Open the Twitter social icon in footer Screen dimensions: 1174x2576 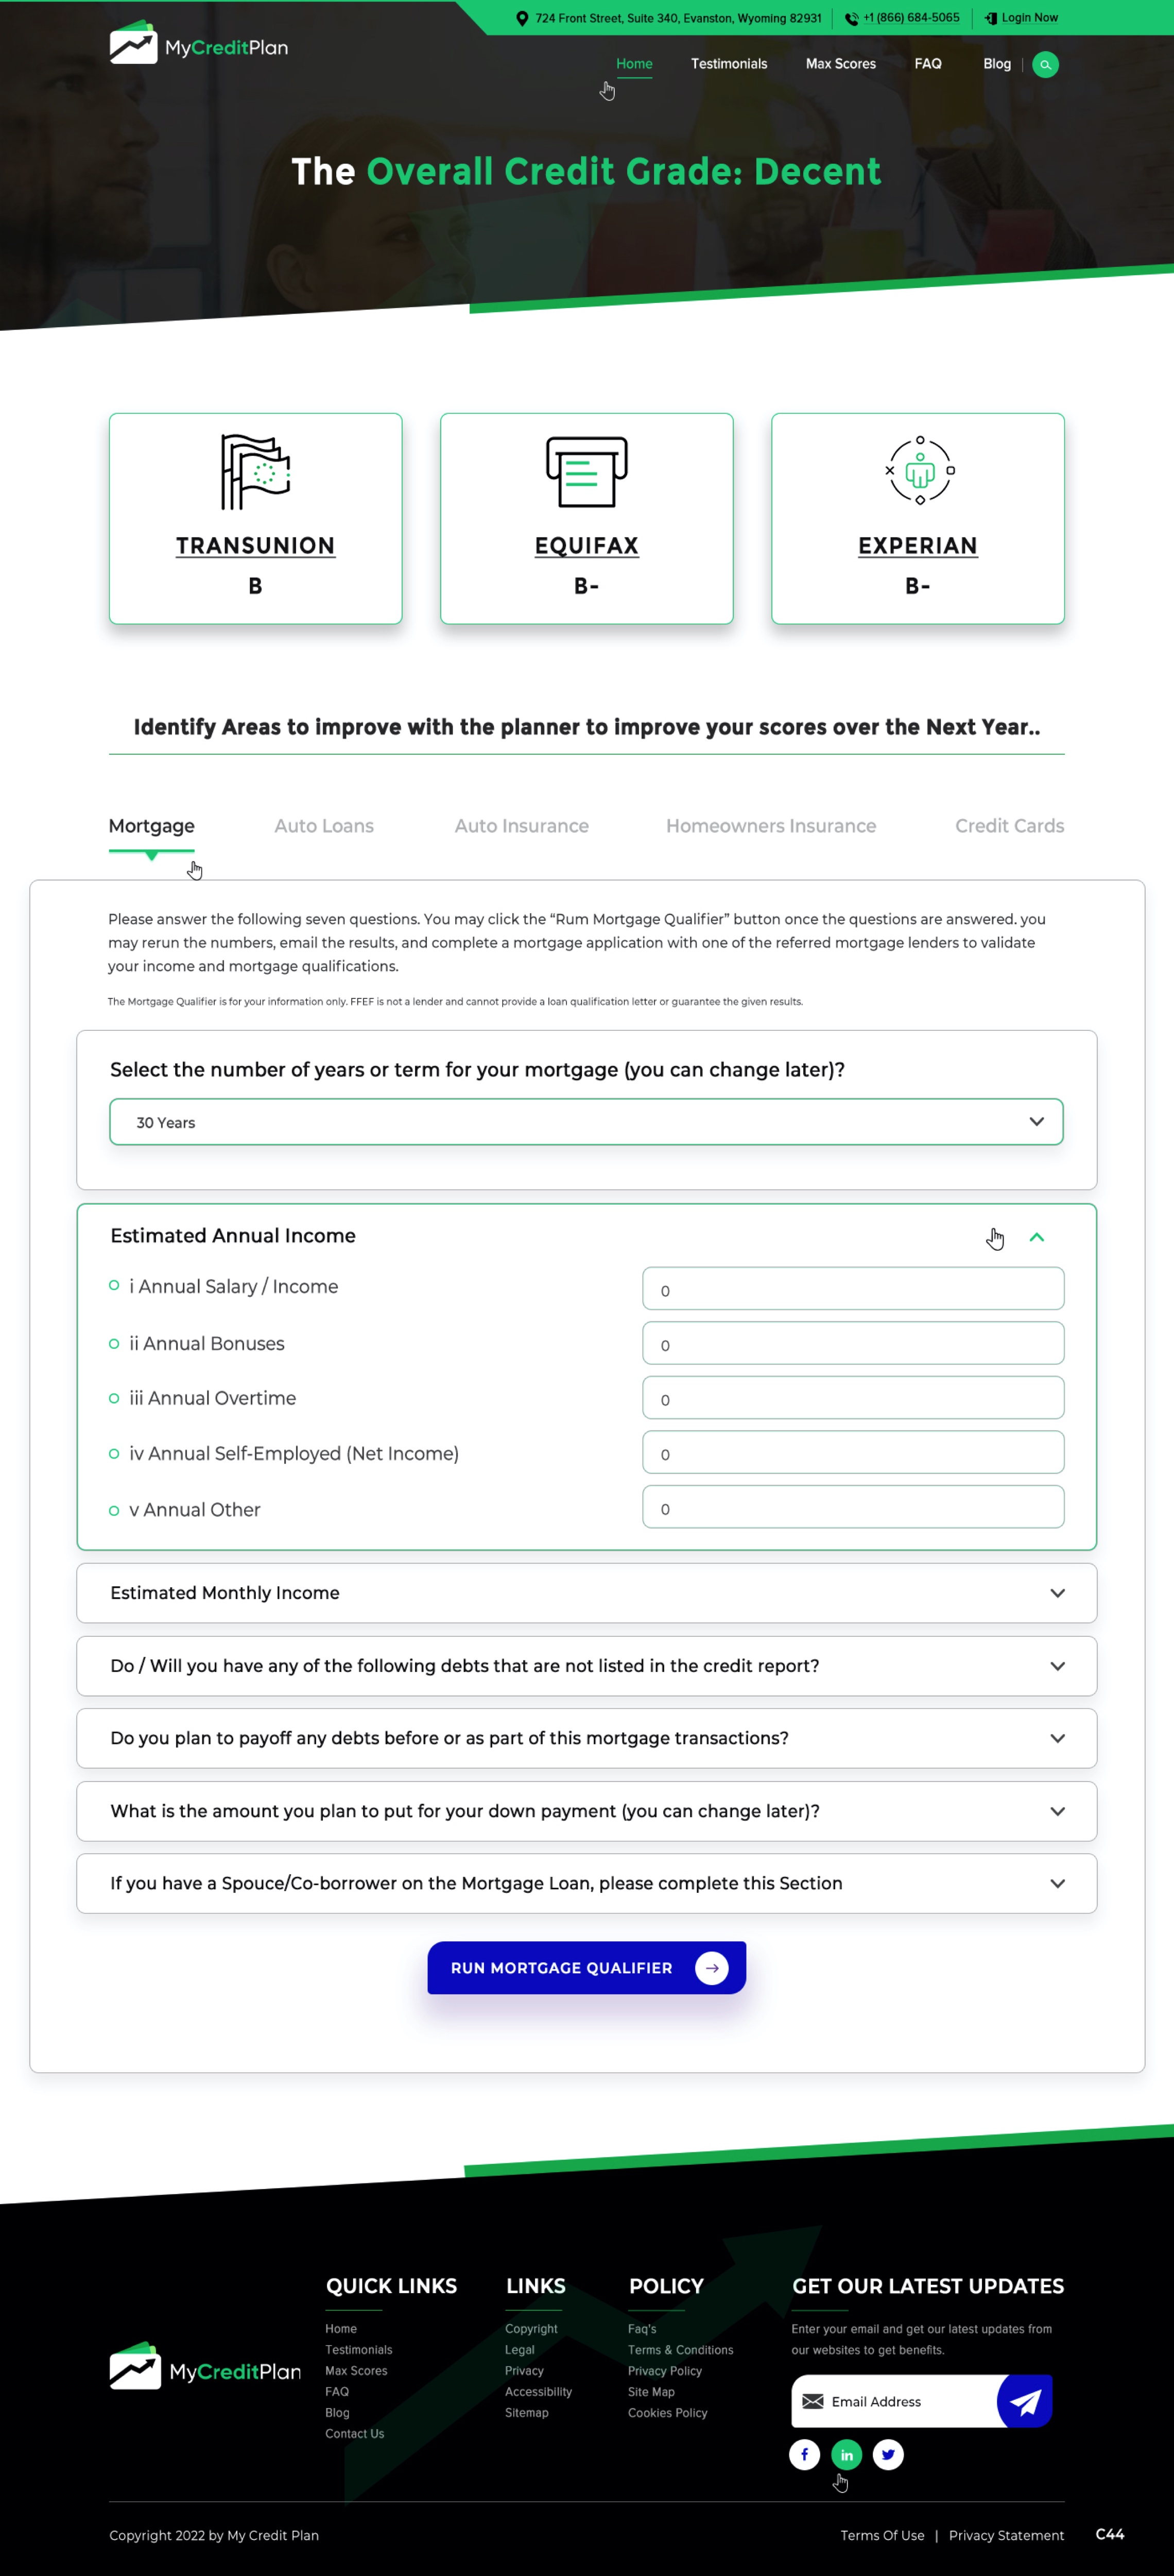coord(888,2454)
